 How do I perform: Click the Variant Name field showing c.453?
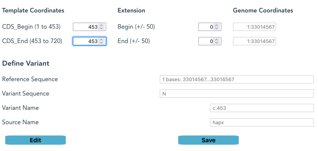pos(262,108)
